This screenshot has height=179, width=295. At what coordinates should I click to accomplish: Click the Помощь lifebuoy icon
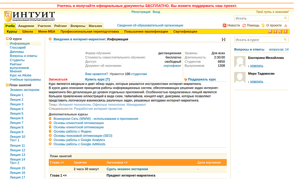click(244, 26)
